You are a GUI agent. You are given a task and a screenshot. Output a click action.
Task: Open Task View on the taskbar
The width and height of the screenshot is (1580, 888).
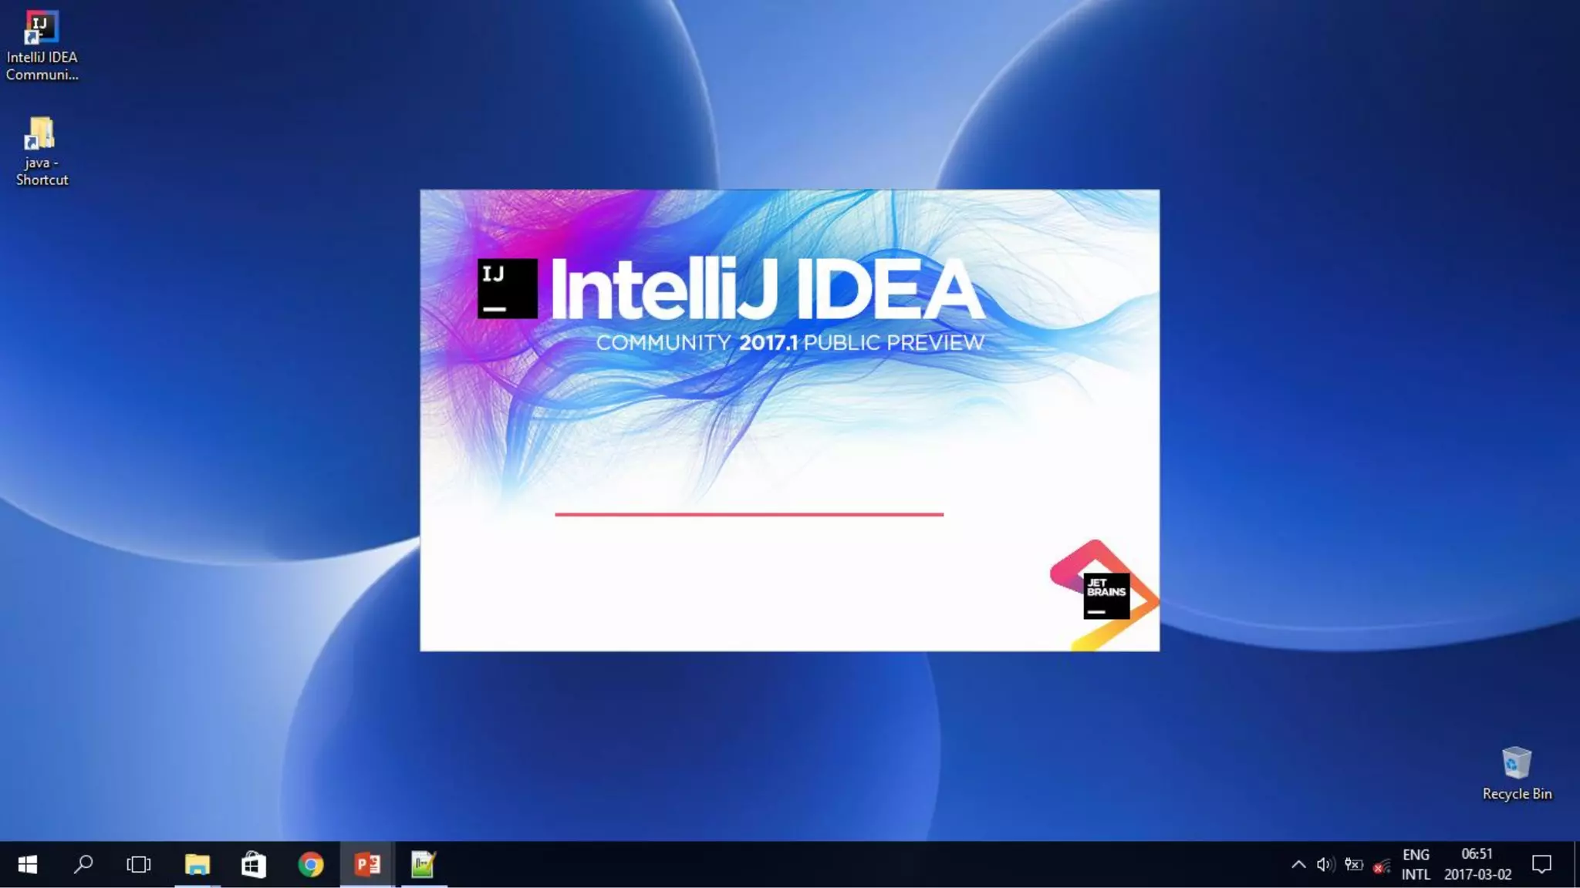(139, 865)
